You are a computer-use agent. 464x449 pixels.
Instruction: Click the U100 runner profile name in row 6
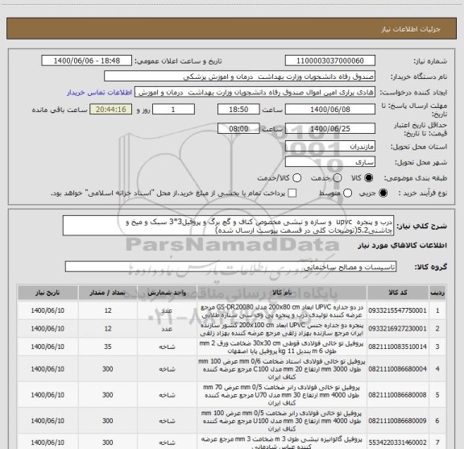(x=282, y=421)
